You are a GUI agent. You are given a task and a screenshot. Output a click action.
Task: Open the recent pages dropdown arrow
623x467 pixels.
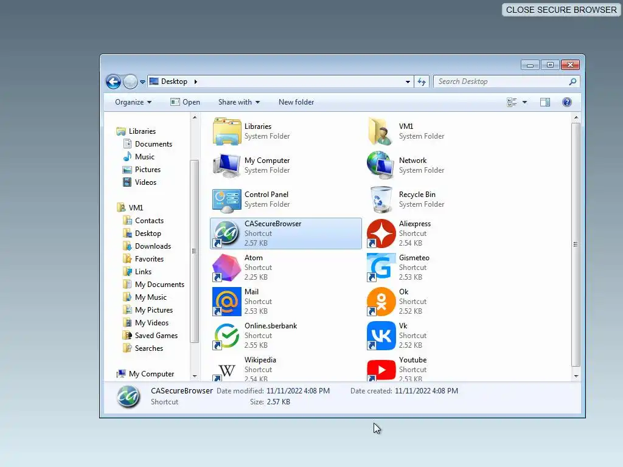click(x=142, y=82)
